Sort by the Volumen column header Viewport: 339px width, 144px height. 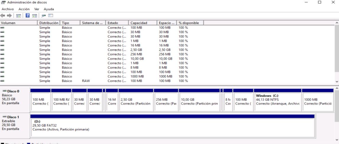[18, 23]
